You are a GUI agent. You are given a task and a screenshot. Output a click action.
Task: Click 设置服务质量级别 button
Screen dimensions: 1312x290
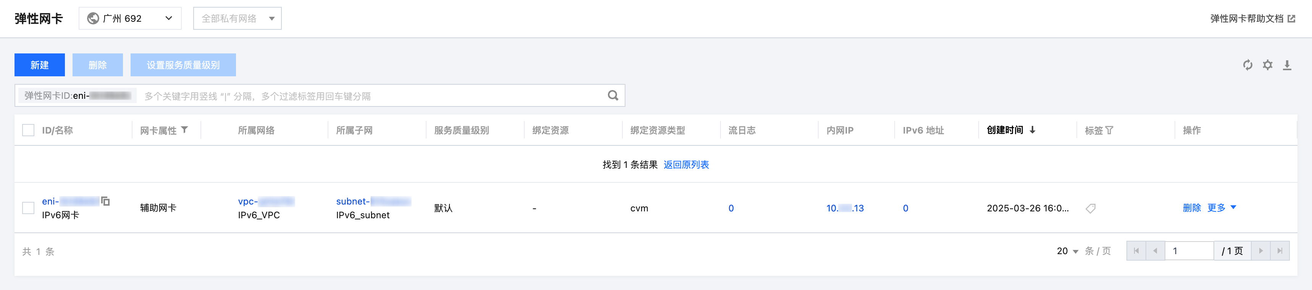(183, 65)
